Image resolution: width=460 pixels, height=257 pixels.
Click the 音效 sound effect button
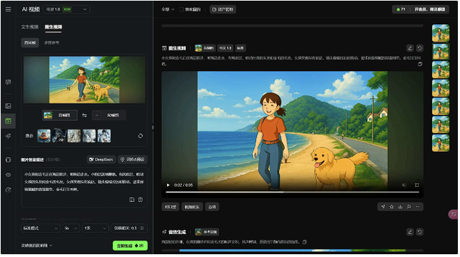pyautogui.click(x=212, y=207)
